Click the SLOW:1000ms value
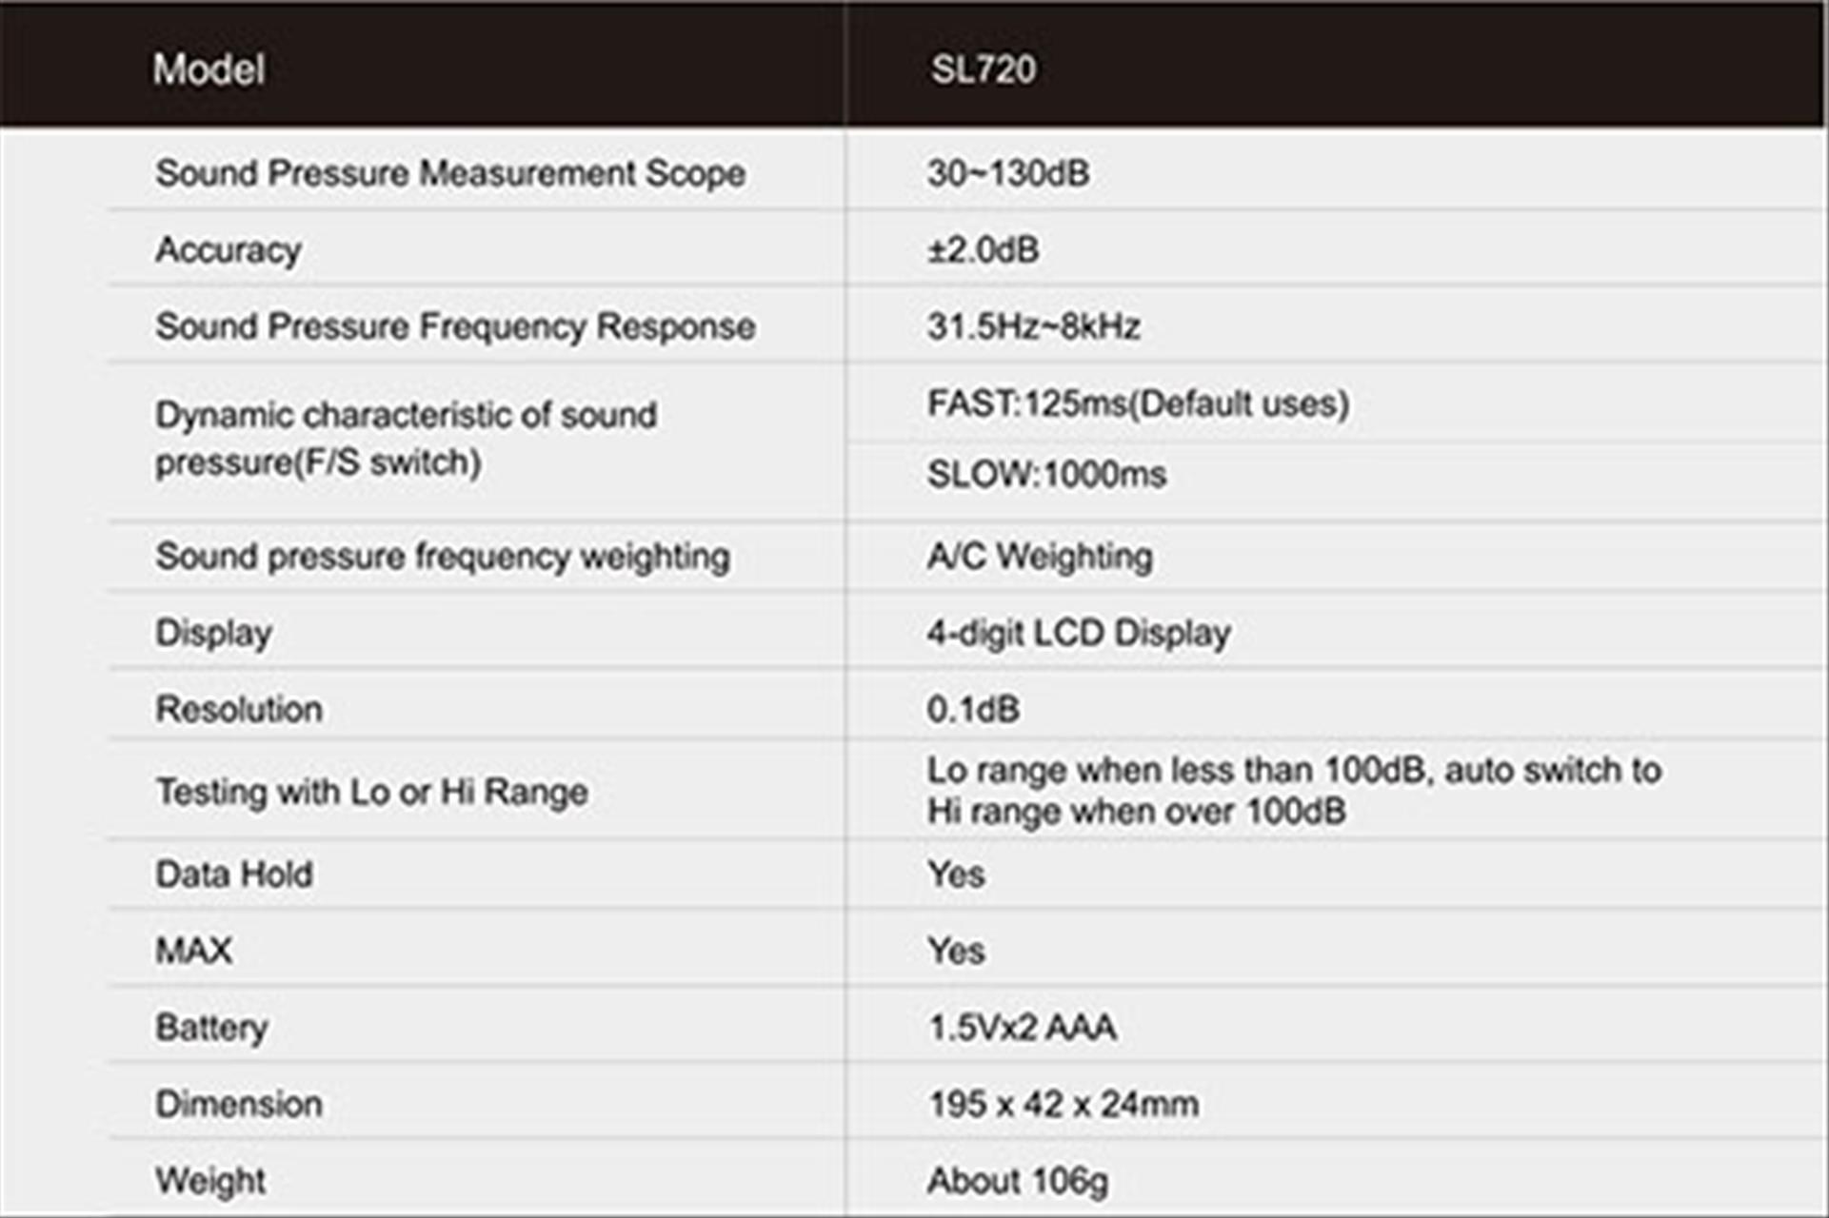1829x1218 pixels. (x=1046, y=474)
